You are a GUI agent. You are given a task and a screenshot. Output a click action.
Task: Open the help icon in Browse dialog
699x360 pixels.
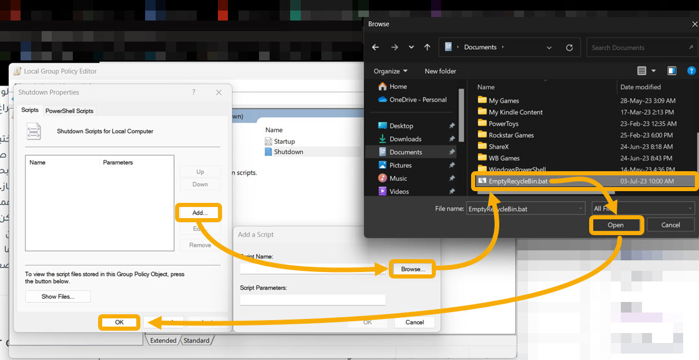tap(691, 71)
